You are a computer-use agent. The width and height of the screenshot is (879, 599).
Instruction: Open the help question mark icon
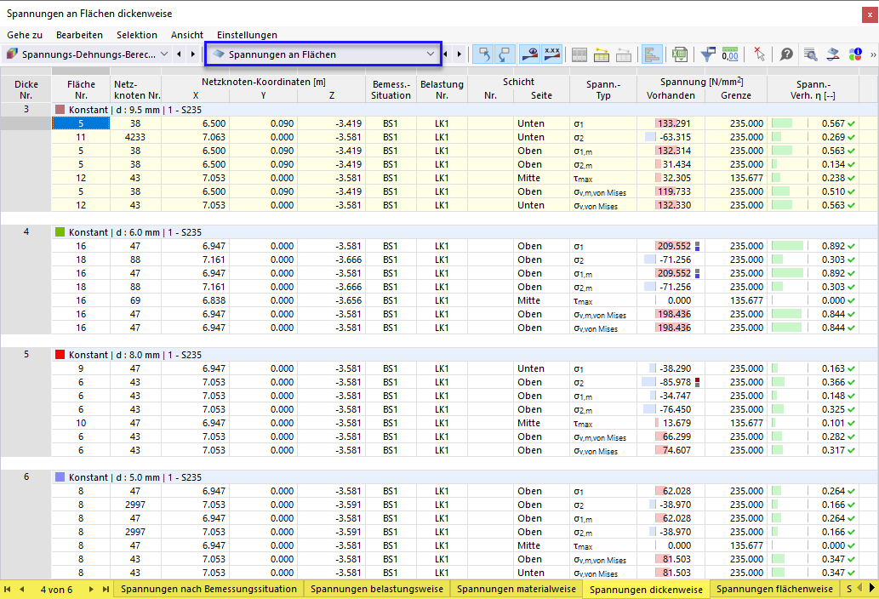(x=786, y=54)
